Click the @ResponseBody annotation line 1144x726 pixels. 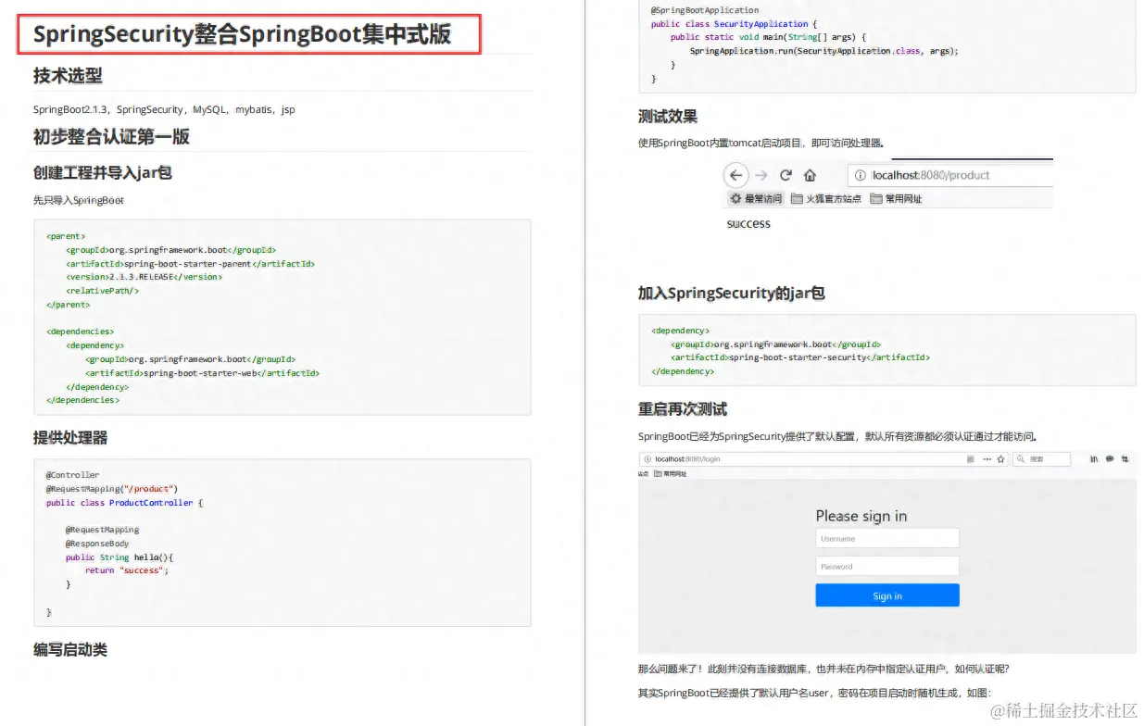(97, 544)
